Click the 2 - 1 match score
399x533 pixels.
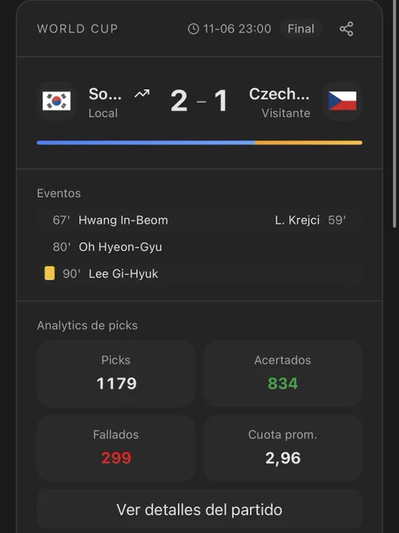(x=199, y=101)
